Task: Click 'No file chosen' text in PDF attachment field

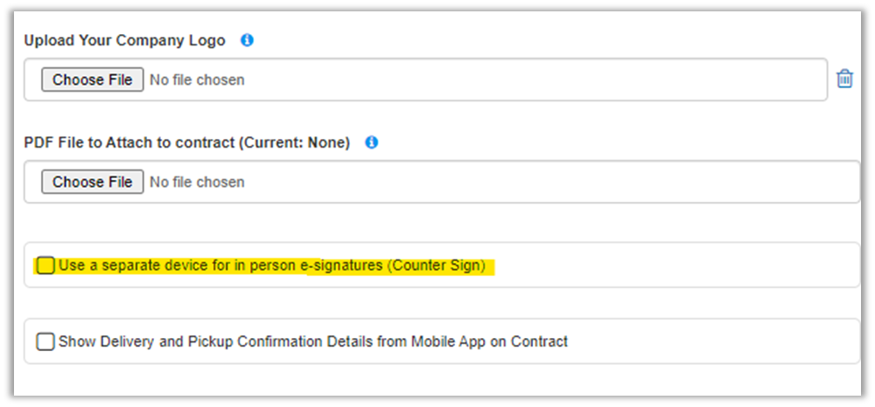Action: 197,183
